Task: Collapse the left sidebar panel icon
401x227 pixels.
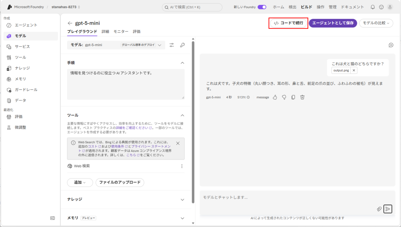Action: (52, 218)
